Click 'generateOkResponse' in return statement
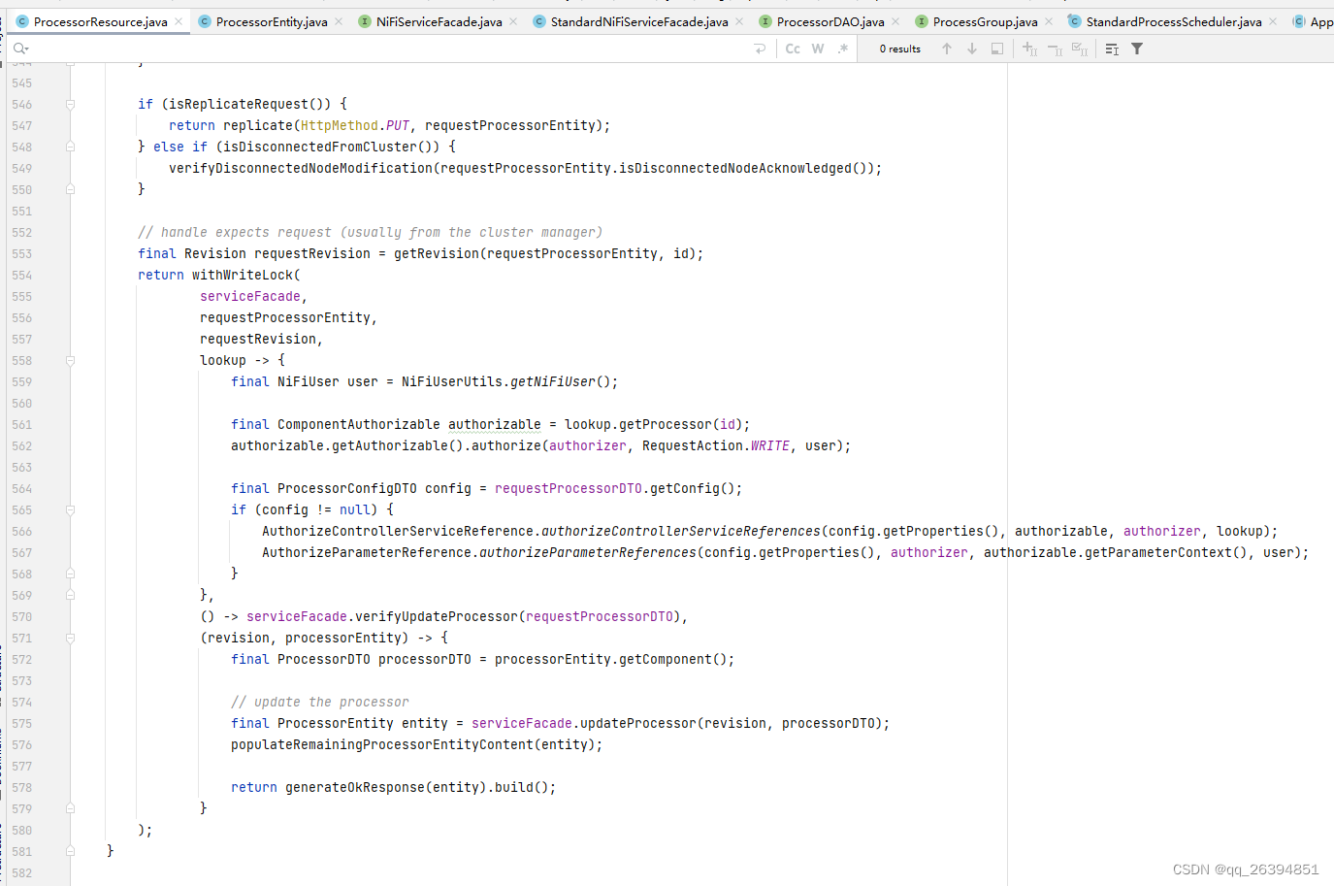Viewport: 1334px width, 886px height. click(355, 787)
